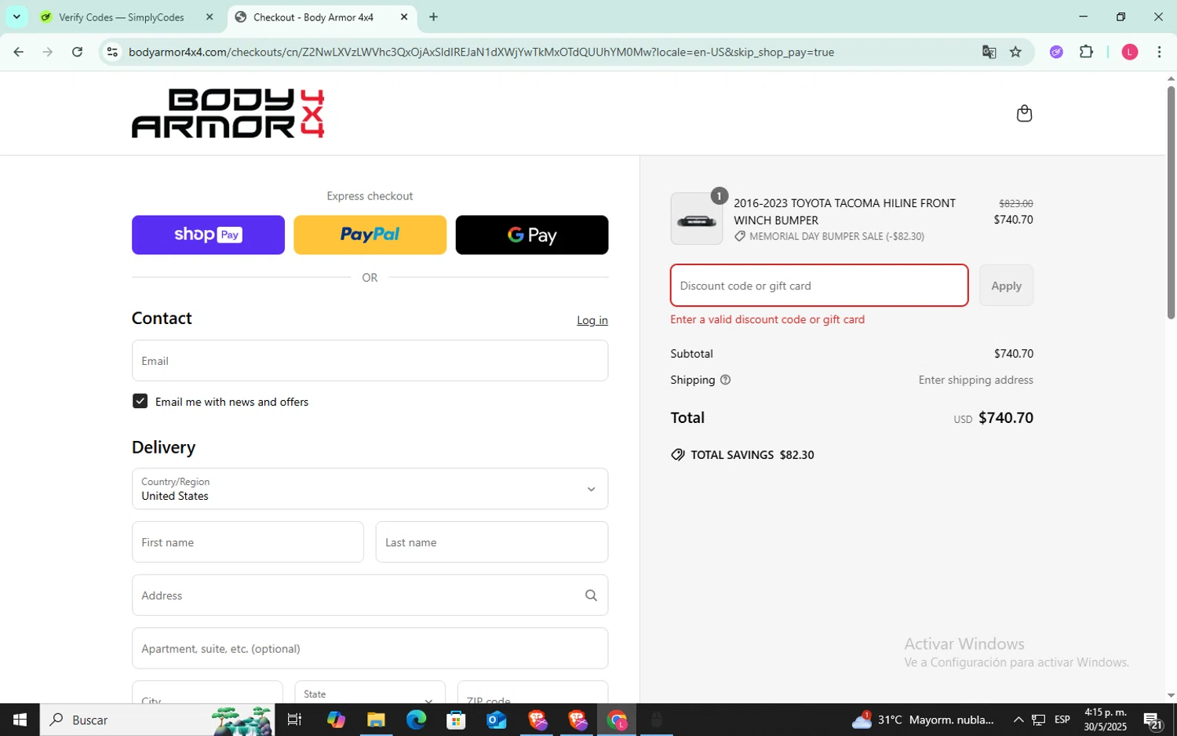Click the network icon in system tray
The image size is (1177, 736).
pyautogui.click(x=1038, y=720)
